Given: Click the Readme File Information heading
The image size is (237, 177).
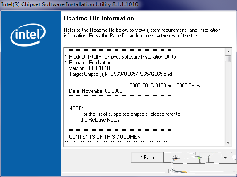Looking at the screenshot, I should pos(99,18).
